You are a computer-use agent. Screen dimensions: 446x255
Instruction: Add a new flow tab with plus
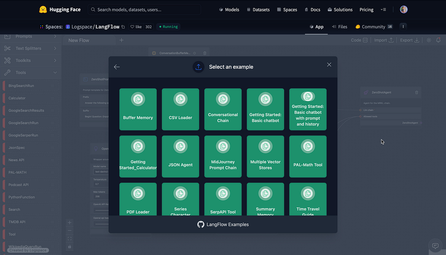coord(121,40)
